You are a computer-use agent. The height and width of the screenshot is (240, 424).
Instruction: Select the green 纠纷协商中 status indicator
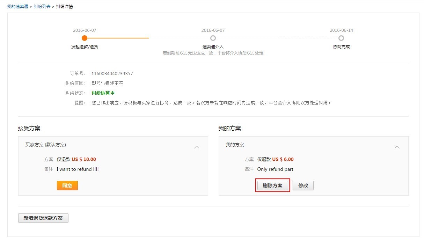(x=103, y=93)
